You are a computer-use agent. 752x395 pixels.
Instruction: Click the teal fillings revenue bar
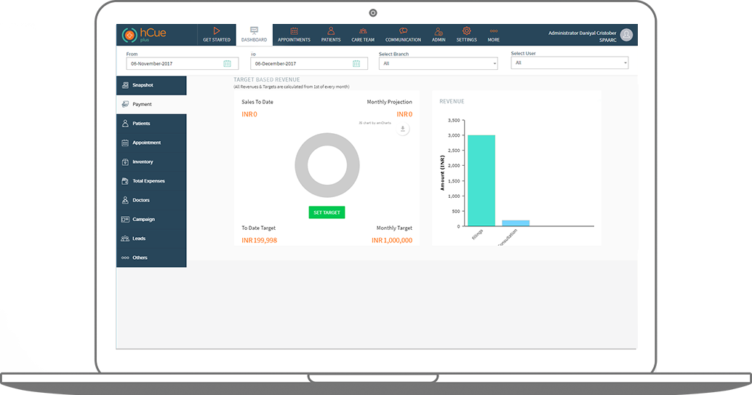pos(481,180)
